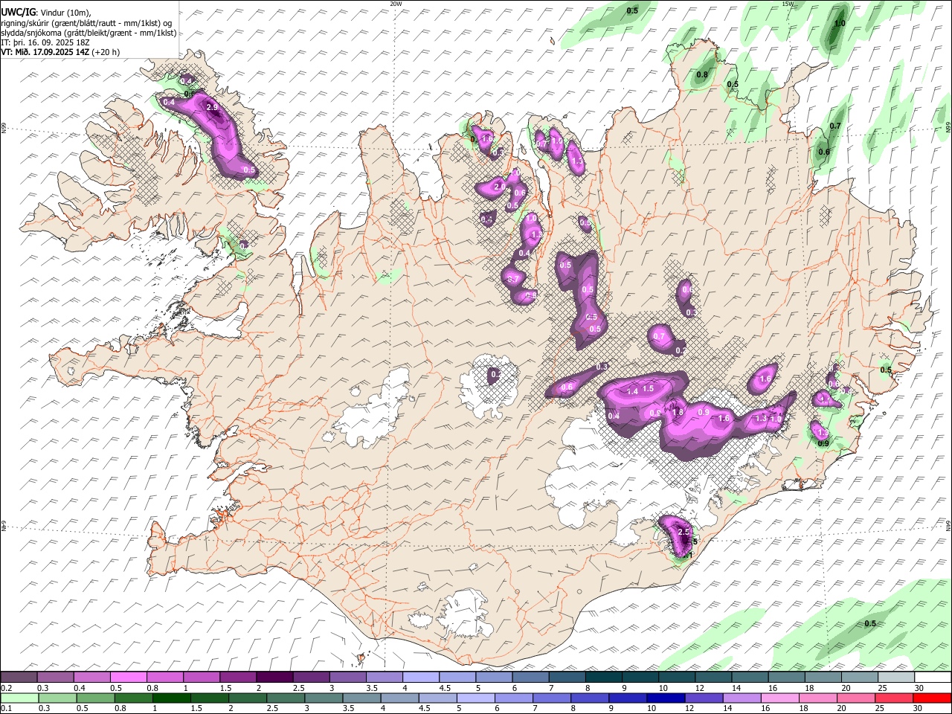The height and width of the screenshot is (714, 952).
Task: Click the dark teal swatch between 9 and 10, top row
Action: (640, 678)
